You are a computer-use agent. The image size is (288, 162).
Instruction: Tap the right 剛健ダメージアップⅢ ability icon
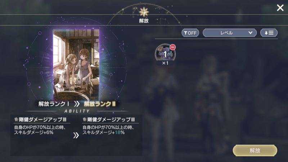click(x=85, y=120)
